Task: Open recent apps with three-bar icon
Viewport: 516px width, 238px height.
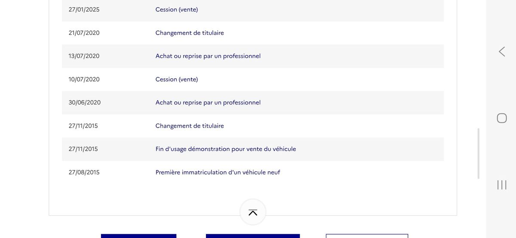Action: tap(502, 185)
